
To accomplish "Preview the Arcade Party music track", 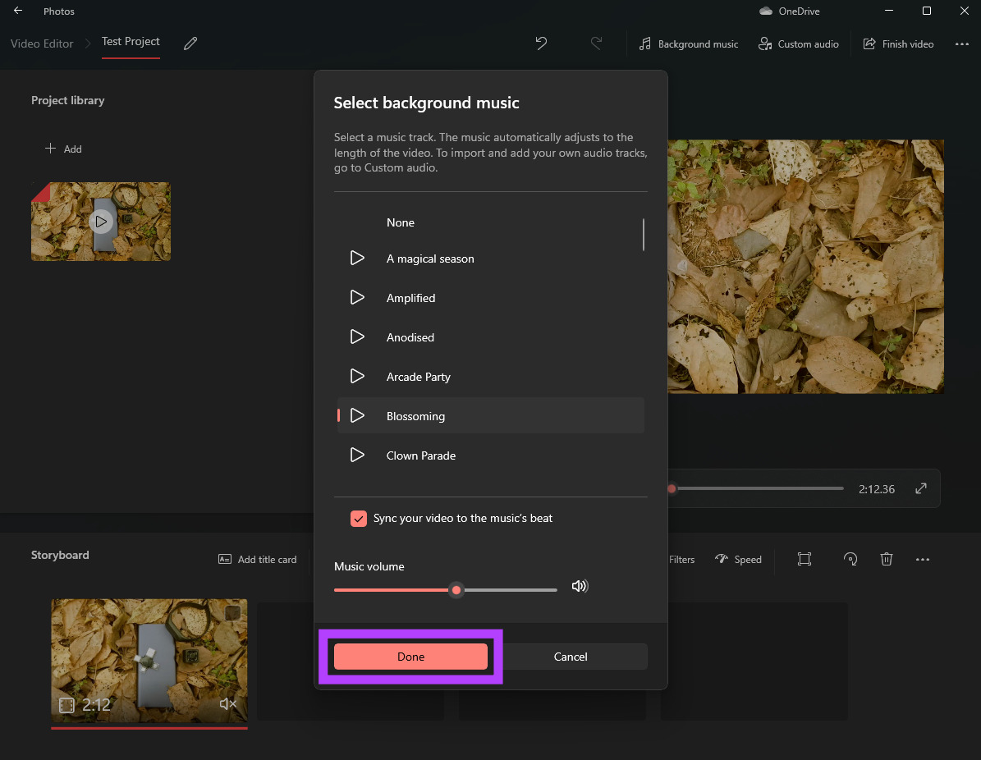I will (x=357, y=377).
